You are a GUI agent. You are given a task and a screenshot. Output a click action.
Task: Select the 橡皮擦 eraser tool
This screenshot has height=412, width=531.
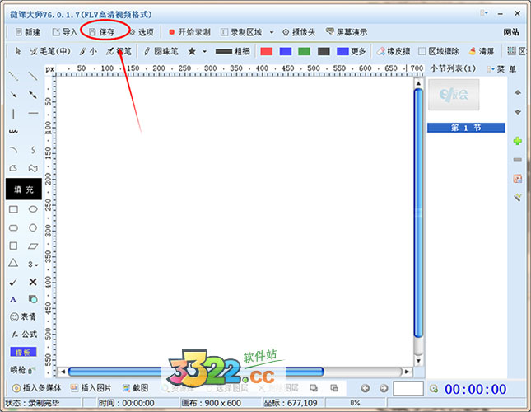(x=394, y=51)
